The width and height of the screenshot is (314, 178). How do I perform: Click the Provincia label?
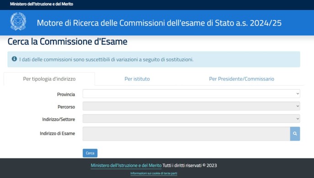[x=66, y=94]
